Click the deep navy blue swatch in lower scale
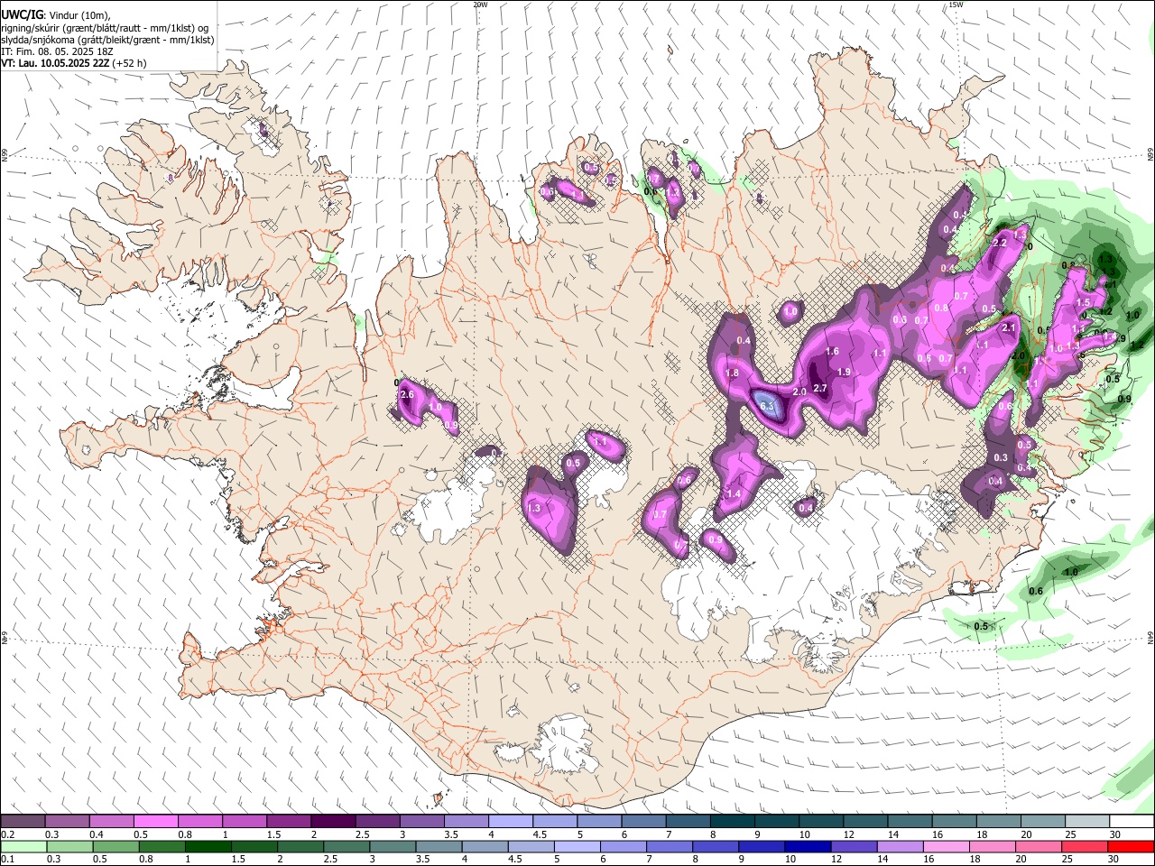1155x866 pixels. 806,846
